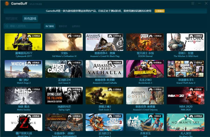
Task: Click the magnifier icon in search box
Action: point(7,26)
